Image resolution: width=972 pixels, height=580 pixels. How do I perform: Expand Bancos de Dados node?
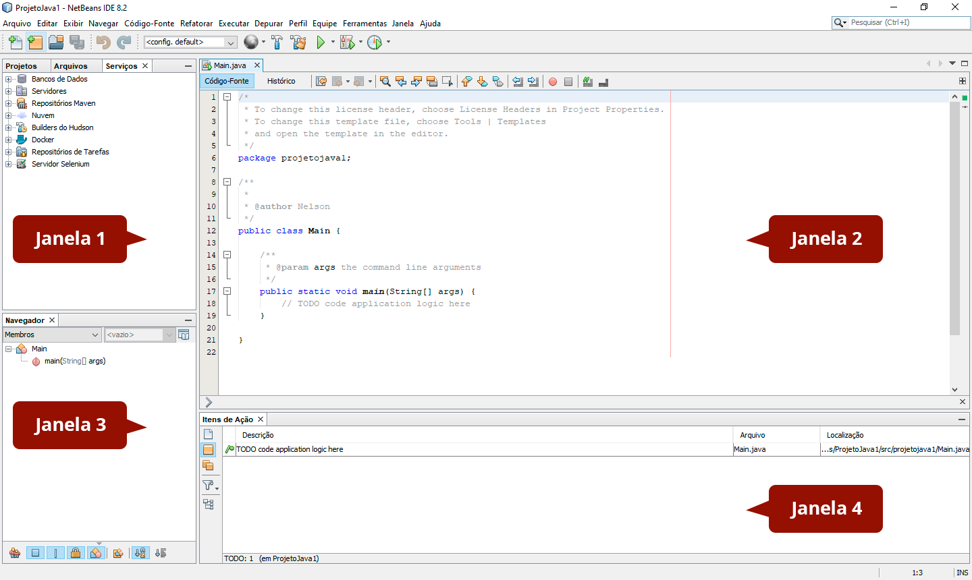(9, 79)
